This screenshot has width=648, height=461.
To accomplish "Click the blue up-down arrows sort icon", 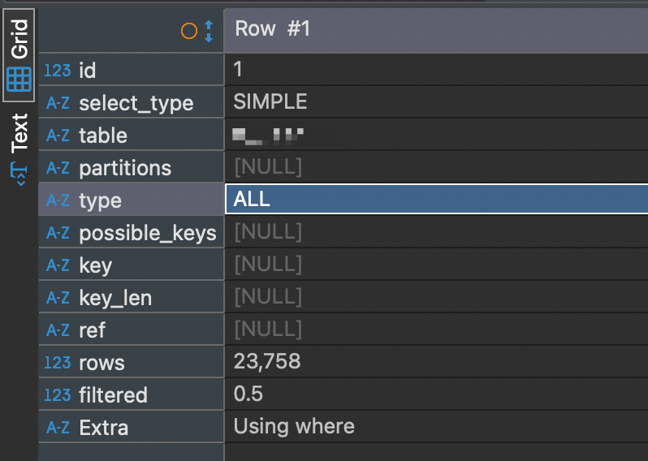I will point(209,31).
